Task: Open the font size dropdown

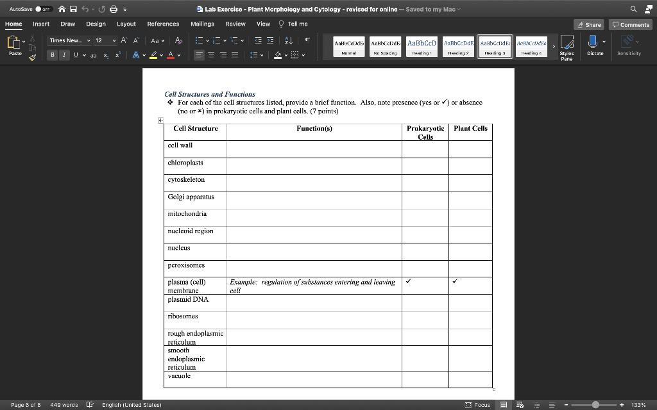Action: [114, 41]
